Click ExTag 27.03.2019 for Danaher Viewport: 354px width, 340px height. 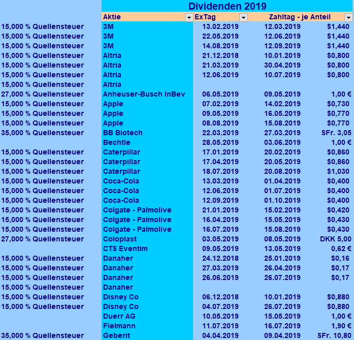coord(220,268)
